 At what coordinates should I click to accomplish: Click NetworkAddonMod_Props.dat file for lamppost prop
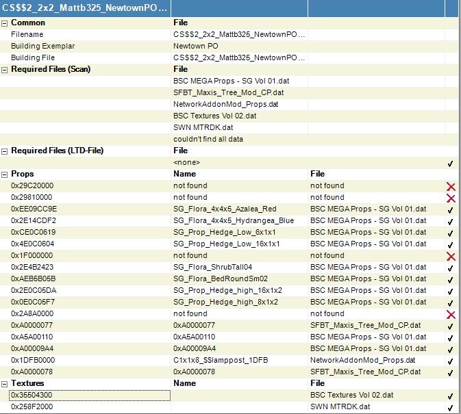coord(363,360)
